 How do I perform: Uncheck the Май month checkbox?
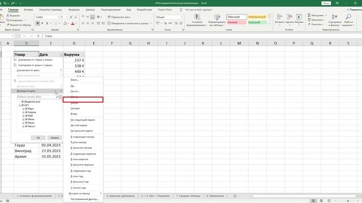[27, 116]
